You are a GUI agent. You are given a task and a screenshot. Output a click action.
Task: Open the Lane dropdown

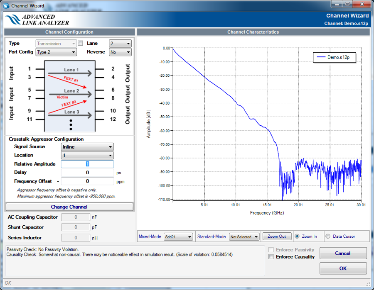[x=120, y=44]
